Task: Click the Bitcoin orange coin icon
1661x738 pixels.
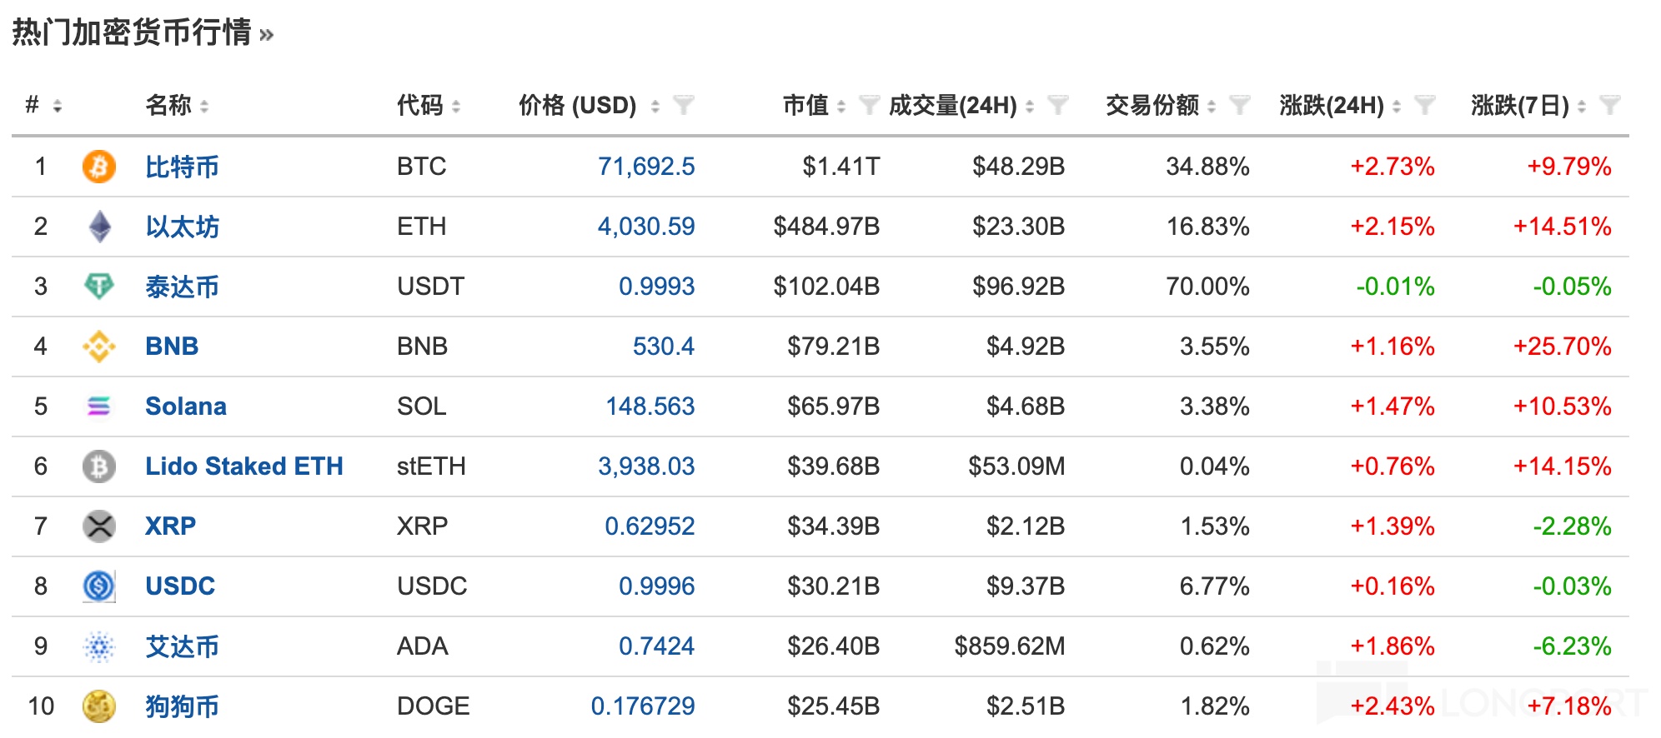Action: (x=98, y=167)
